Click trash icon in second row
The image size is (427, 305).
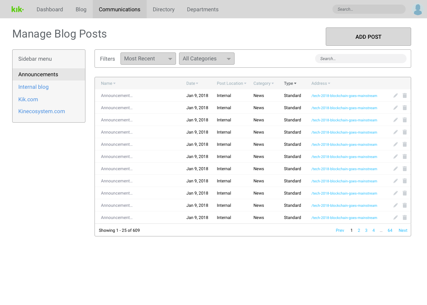[405, 108]
